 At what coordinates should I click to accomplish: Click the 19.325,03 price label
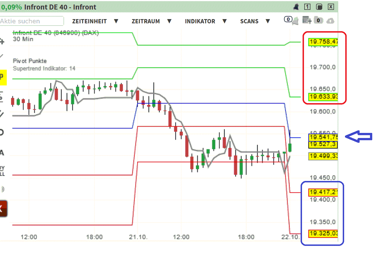tap(323, 234)
